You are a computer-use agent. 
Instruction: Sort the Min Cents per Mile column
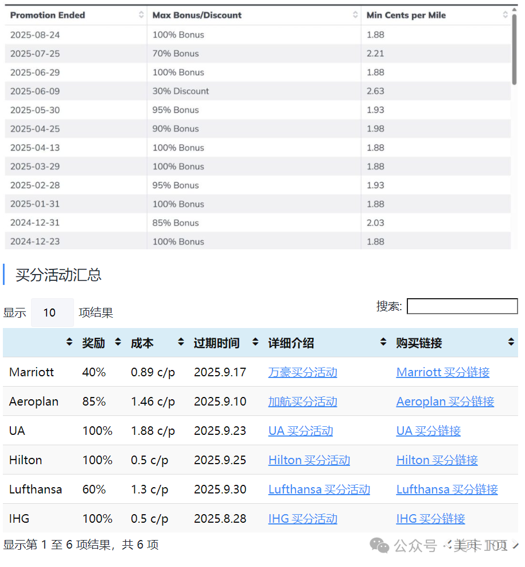pos(505,15)
